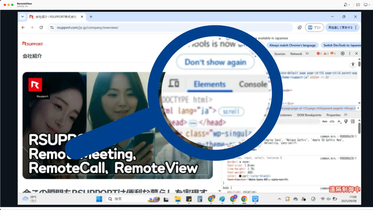
Task: Show hidden system tray icons
Action: 279,199
